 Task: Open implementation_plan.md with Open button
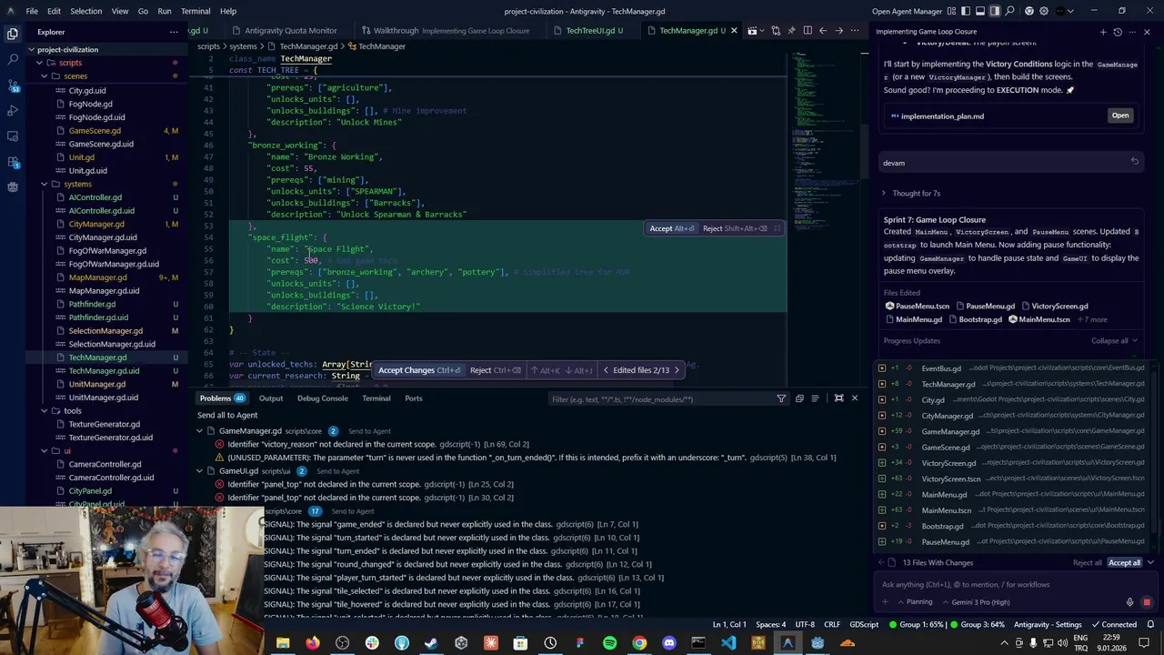click(x=1119, y=116)
